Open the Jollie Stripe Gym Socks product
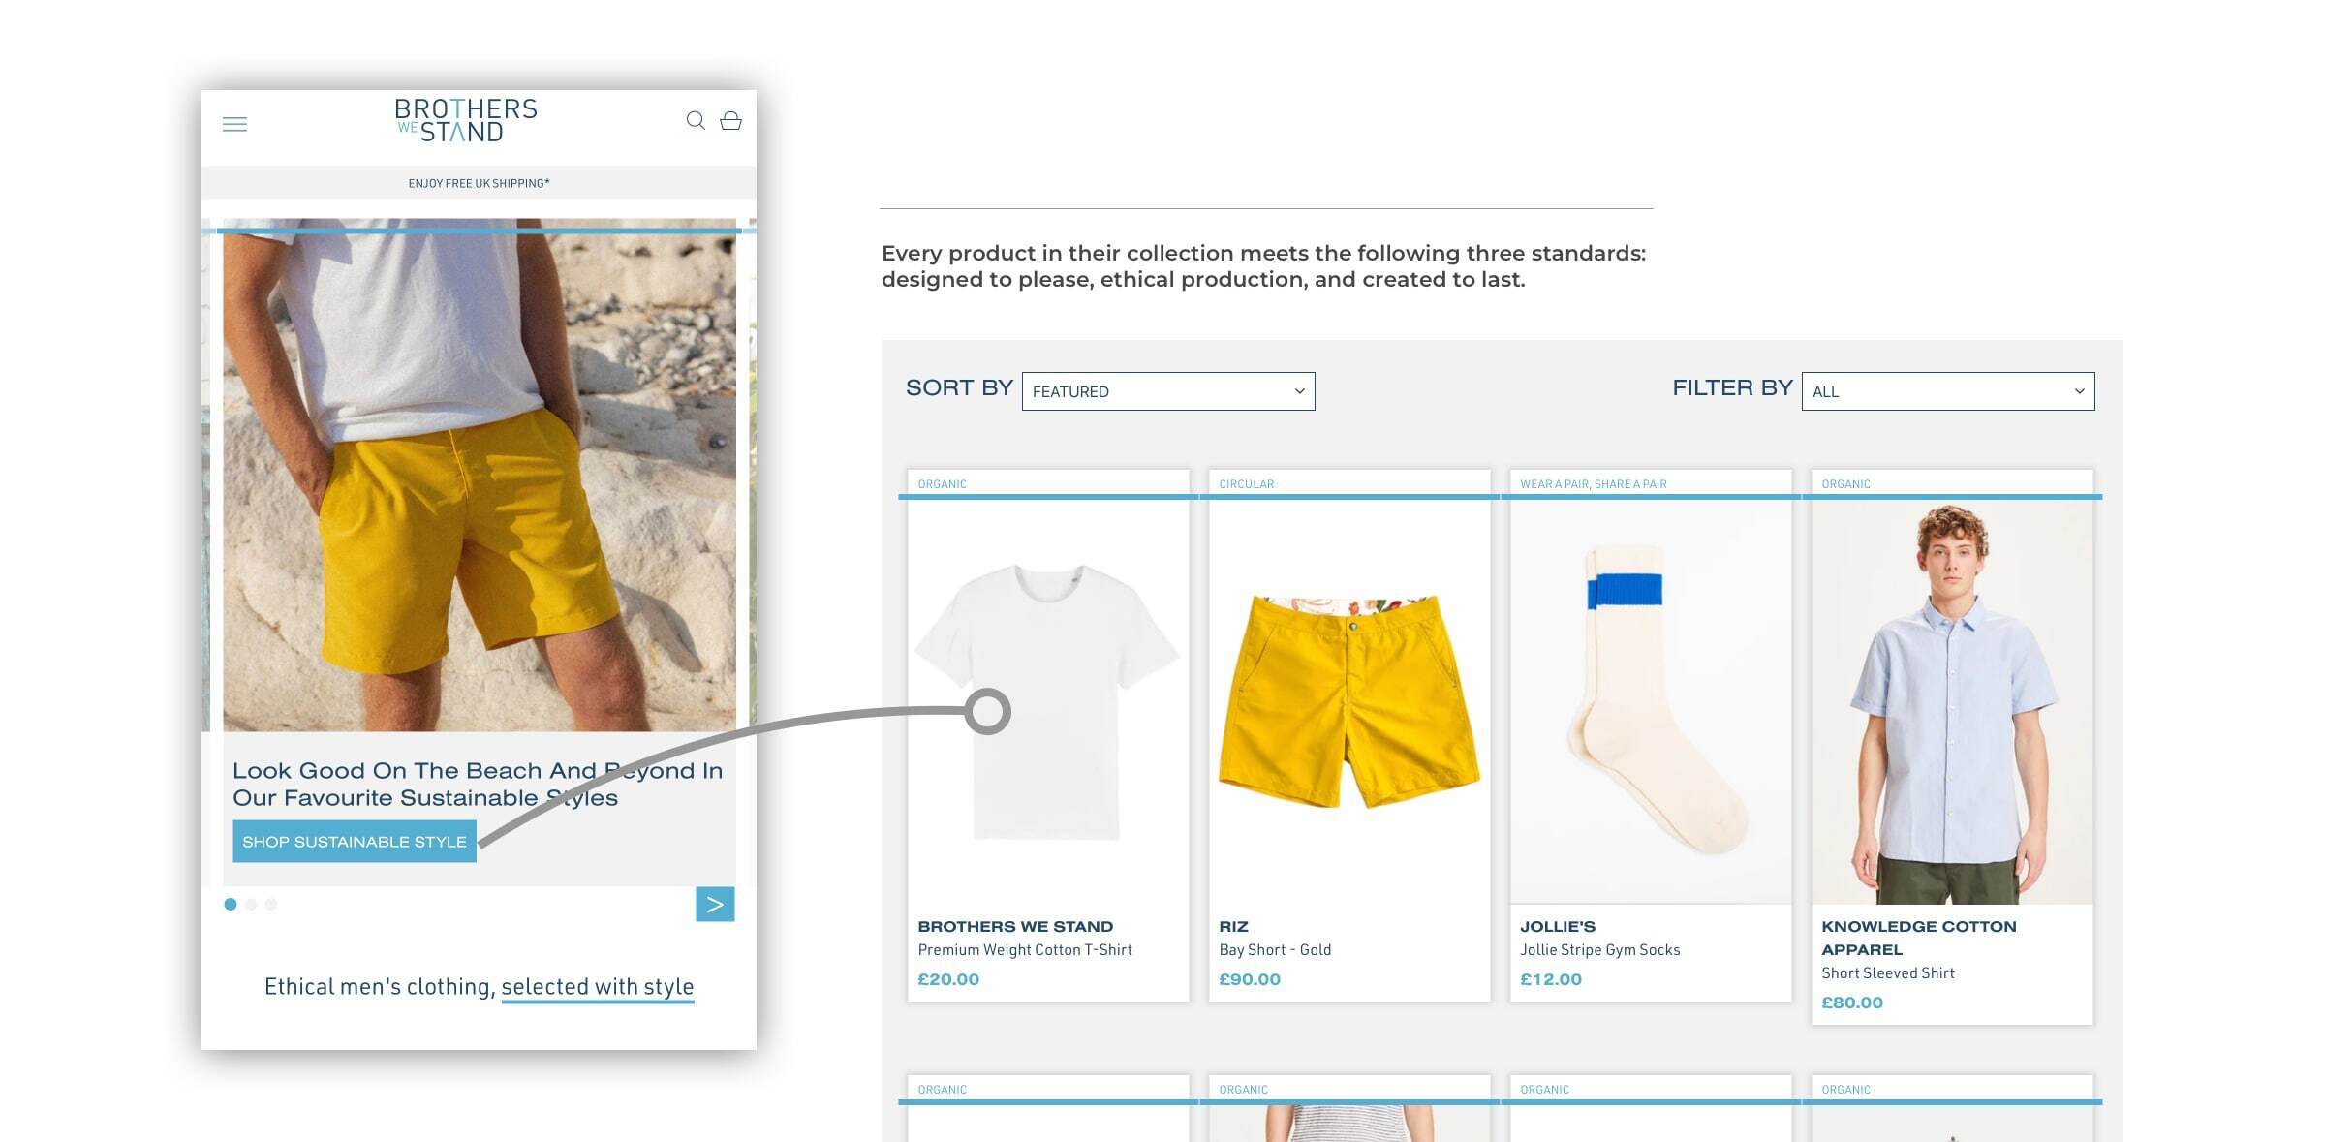 [x=1600, y=950]
